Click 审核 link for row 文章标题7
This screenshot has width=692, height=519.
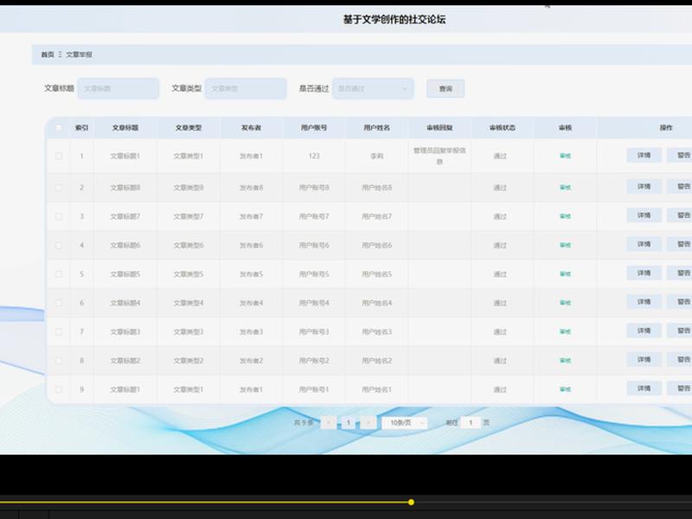click(x=566, y=216)
